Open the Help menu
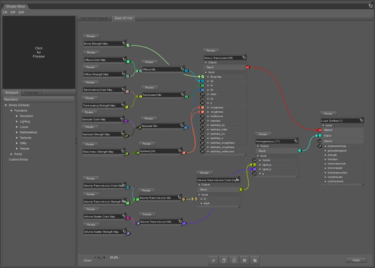The height and width of the screenshot is (268, 375). point(21,12)
